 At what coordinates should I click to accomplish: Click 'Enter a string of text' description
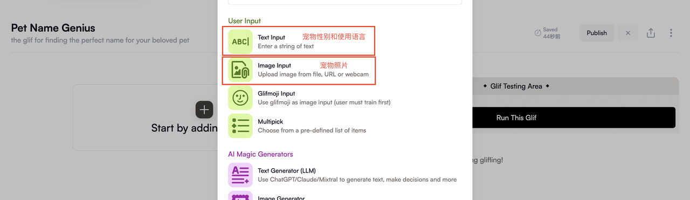286,46
